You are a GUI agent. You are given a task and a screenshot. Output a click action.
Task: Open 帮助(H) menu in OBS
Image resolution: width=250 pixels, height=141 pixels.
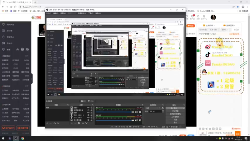coord(98,13)
